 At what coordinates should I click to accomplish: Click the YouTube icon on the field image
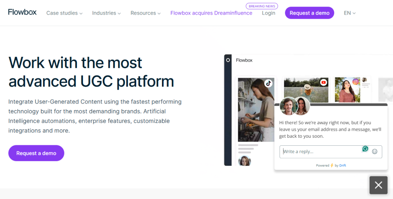coord(324,82)
